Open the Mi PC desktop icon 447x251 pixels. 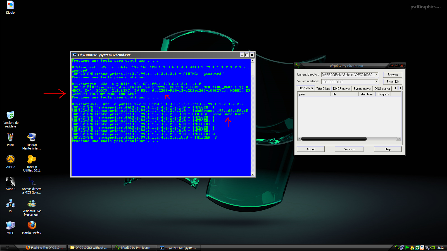[x=10, y=225]
